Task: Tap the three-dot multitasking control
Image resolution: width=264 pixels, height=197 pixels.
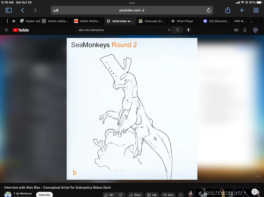Action: (x=132, y=3)
